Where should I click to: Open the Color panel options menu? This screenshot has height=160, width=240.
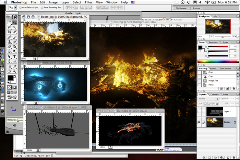coord(238,42)
